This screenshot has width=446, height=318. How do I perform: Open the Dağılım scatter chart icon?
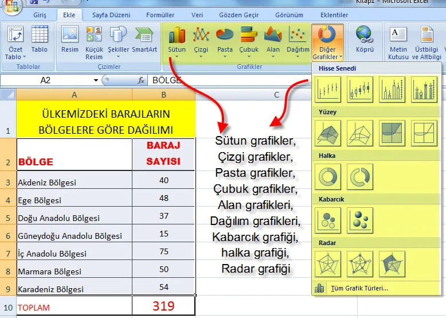tap(298, 41)
